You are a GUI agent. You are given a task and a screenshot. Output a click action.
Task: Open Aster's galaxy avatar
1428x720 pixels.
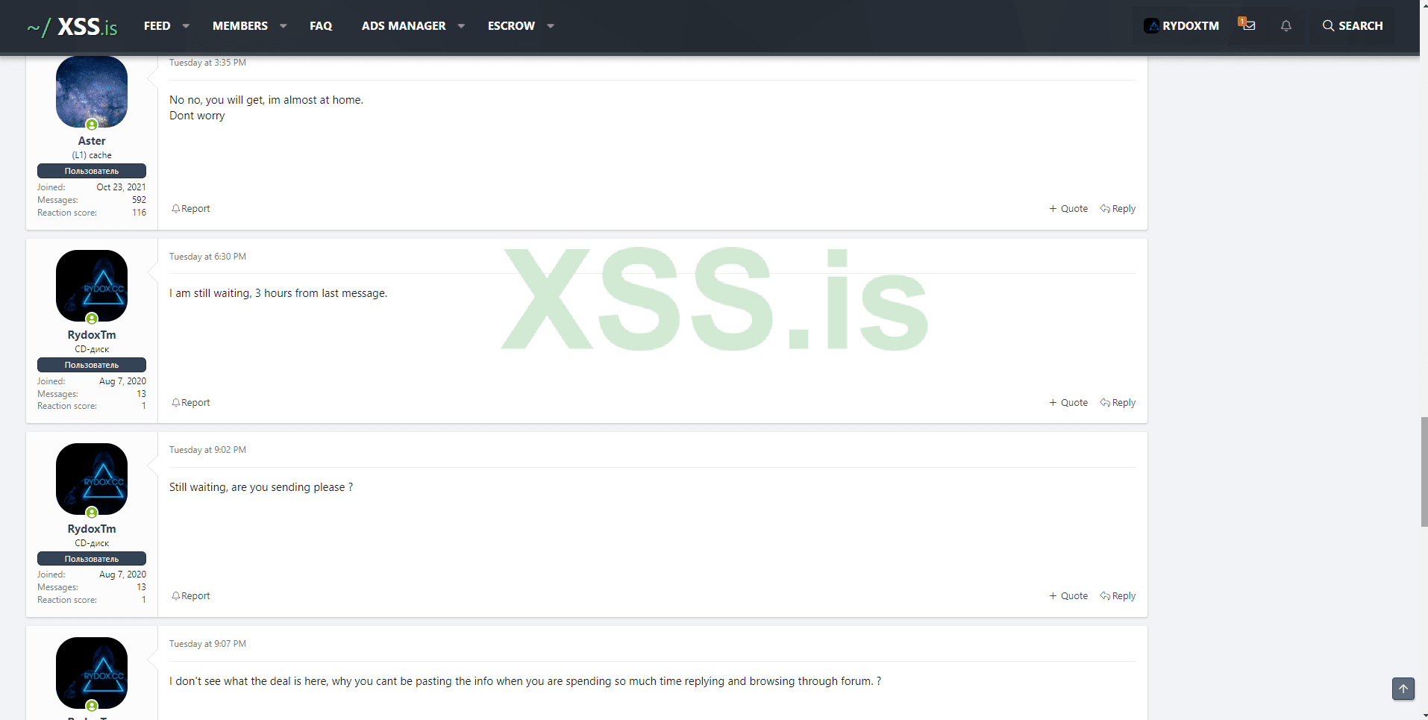[x=92, y=91]
